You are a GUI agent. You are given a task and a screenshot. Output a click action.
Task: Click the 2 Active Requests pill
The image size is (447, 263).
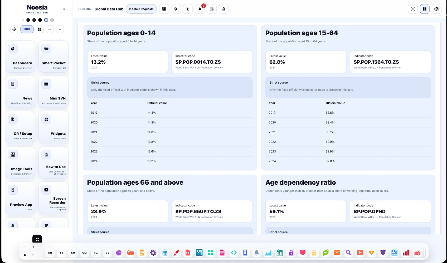[x=141, y=9]
